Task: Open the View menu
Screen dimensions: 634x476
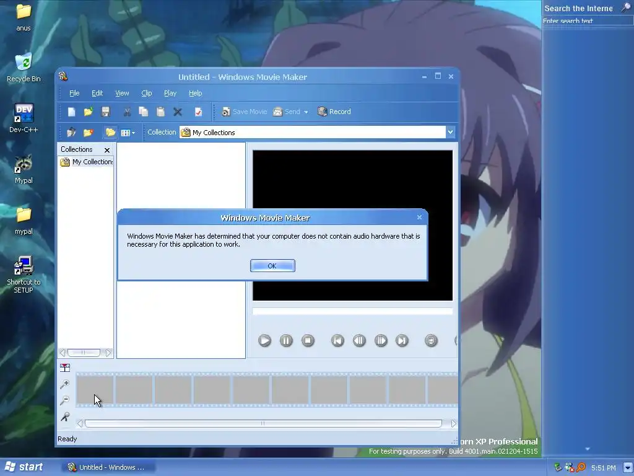Action: tap(122, 93)
